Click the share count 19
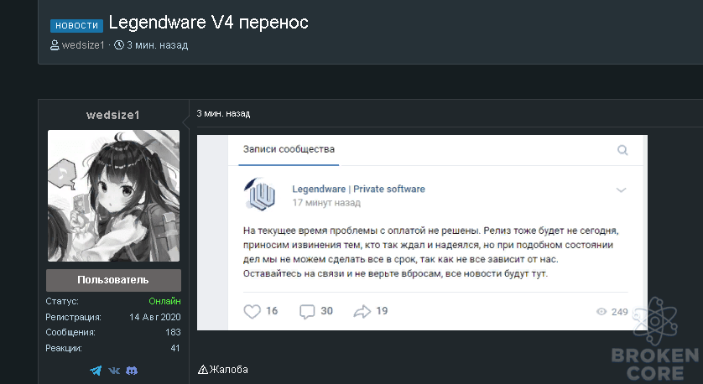The height and width of the screenshot is (384, 703). tap(382, 311)
